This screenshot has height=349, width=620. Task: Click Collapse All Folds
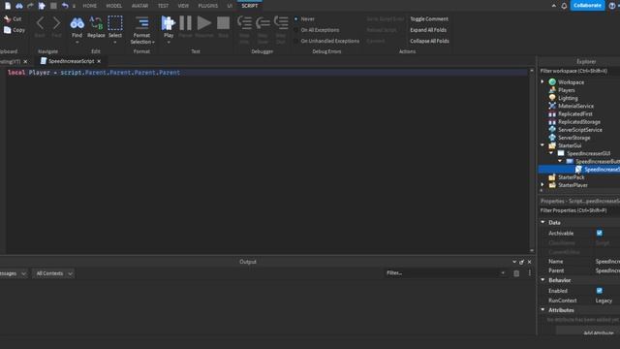pyautogui.click(x=429, y=41)
